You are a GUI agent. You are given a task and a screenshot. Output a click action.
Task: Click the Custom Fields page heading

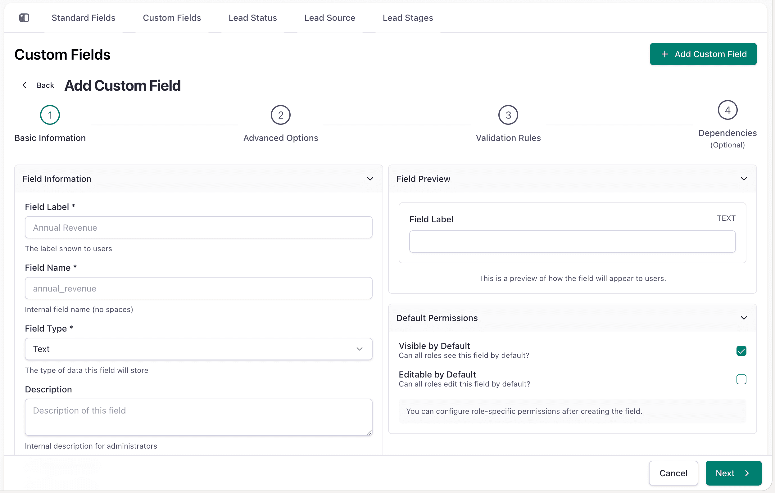[x=62, y=54]
